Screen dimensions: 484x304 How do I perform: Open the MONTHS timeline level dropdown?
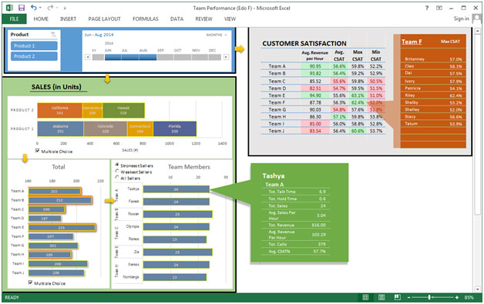(217, 35)
